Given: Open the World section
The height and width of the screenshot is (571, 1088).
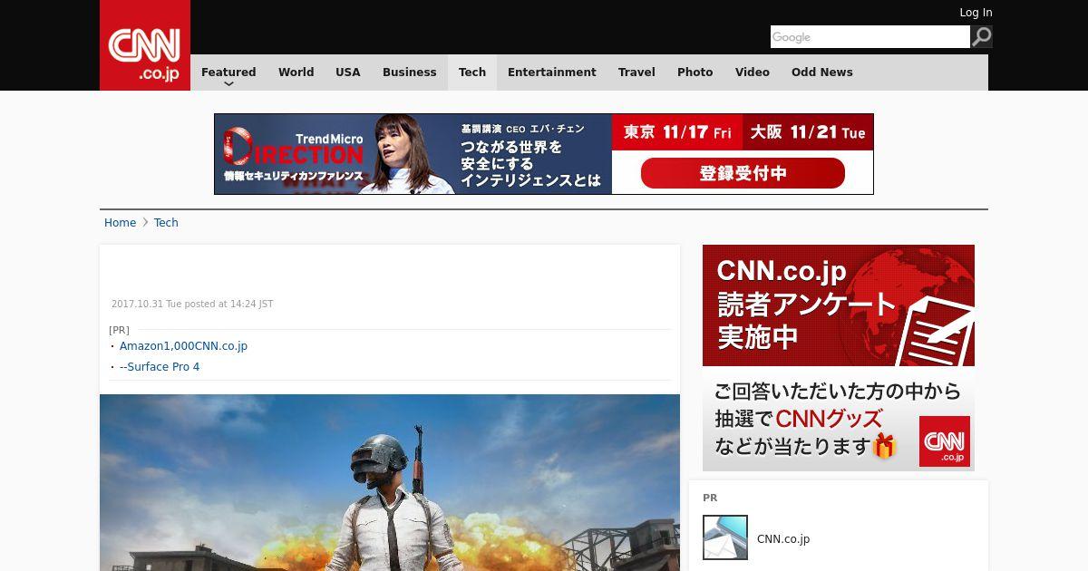Looking at the screenshot, I should click(x=296, y=73).
